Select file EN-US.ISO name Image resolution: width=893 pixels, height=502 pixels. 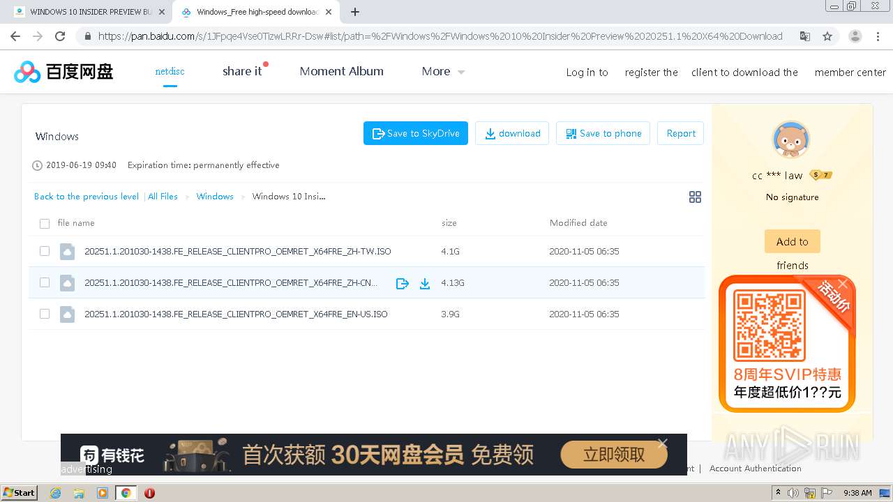pos(236,314)
